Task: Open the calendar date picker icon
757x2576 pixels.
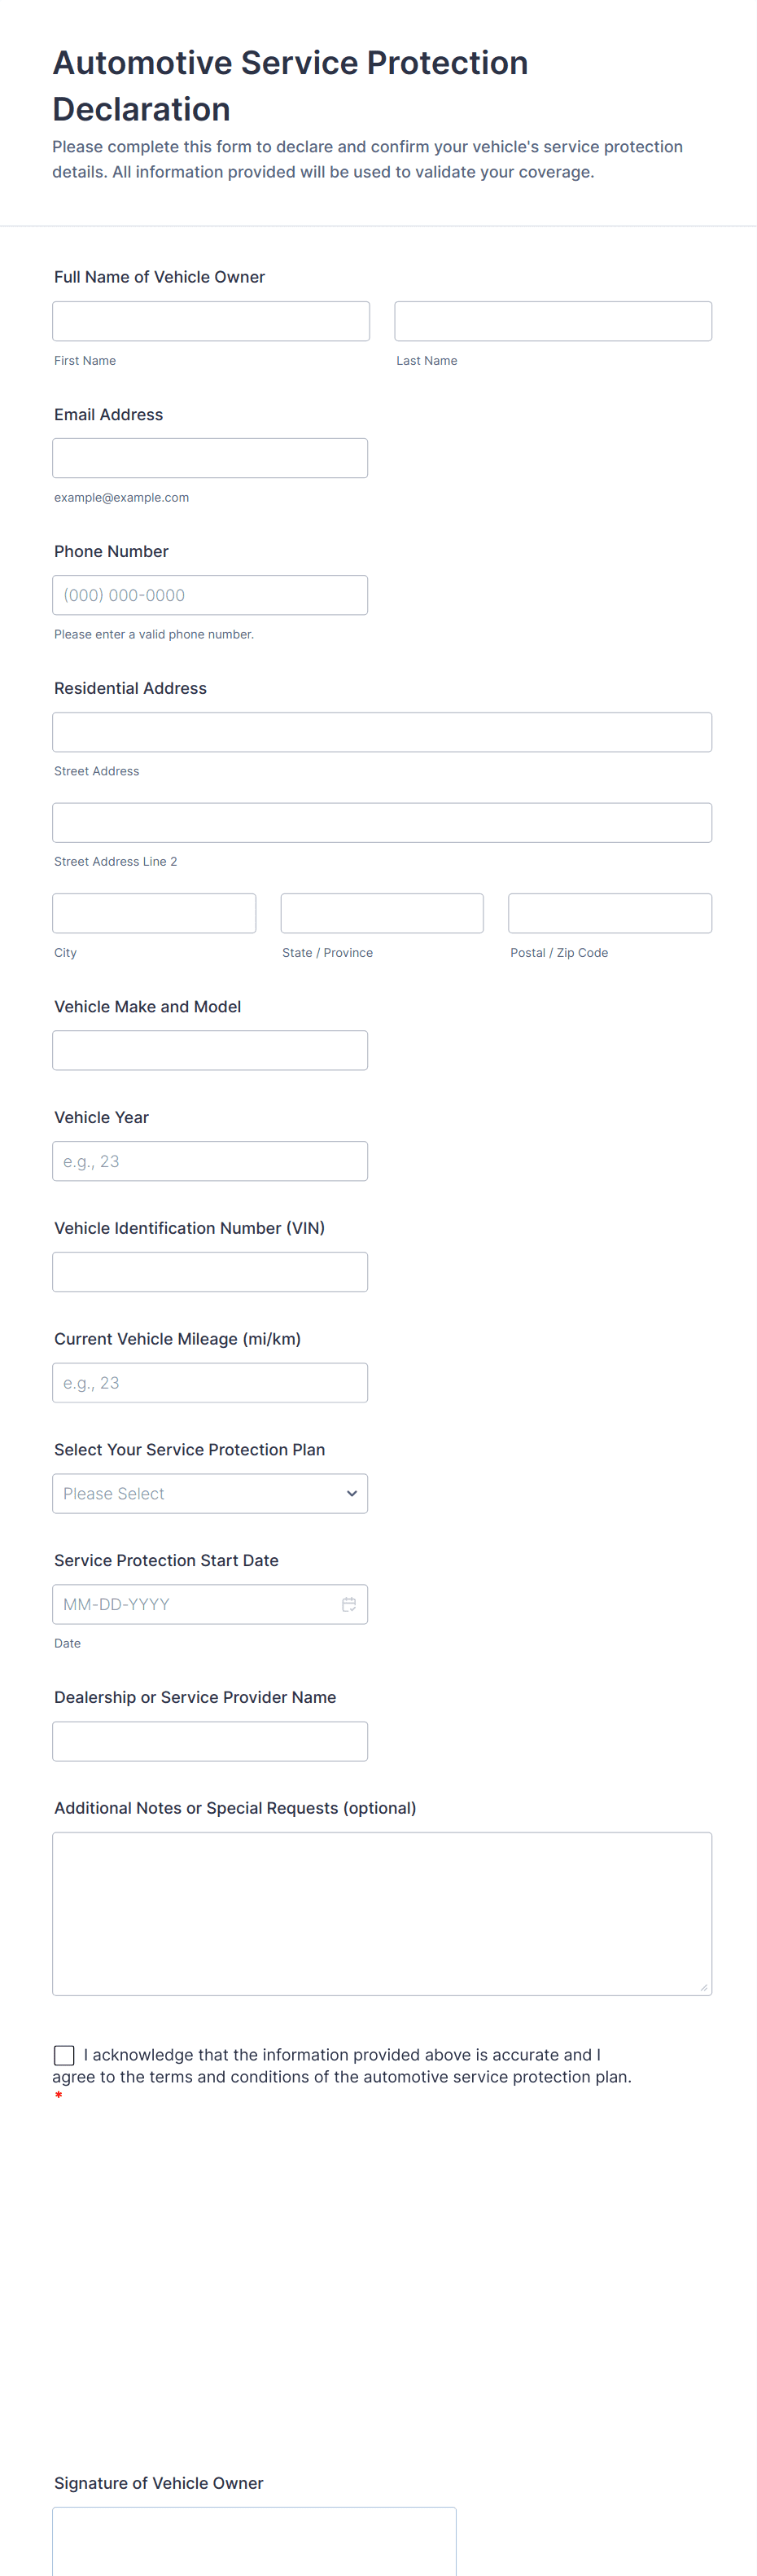Action: point(349,1604)
